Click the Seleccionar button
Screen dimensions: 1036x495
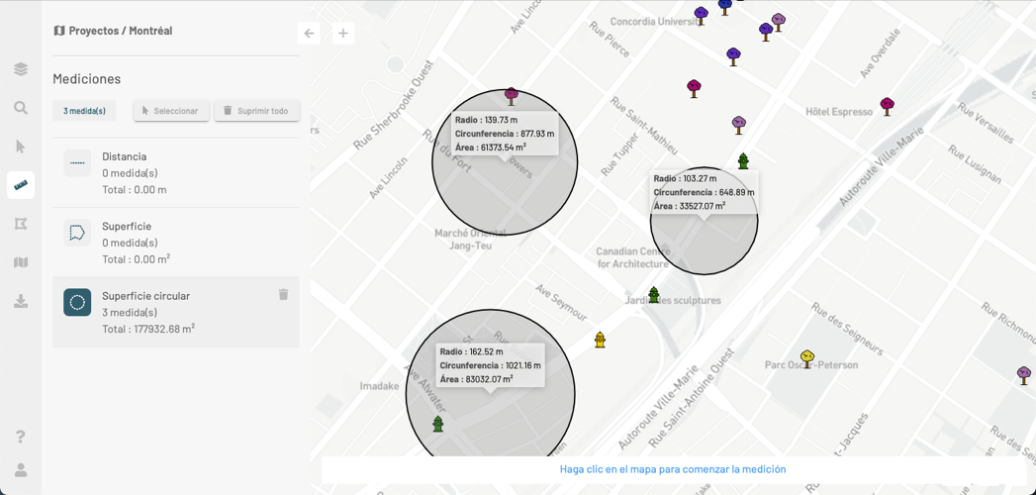171,111
